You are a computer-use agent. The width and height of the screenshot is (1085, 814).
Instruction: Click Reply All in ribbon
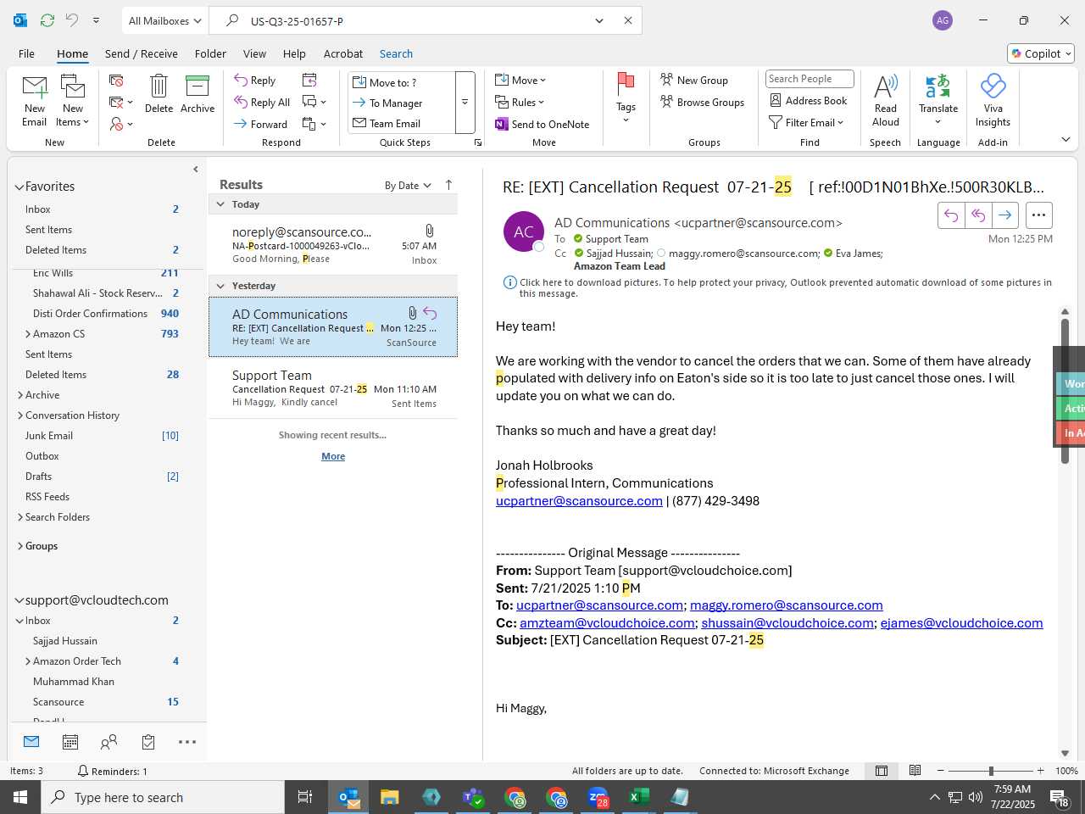pos(262,103)
